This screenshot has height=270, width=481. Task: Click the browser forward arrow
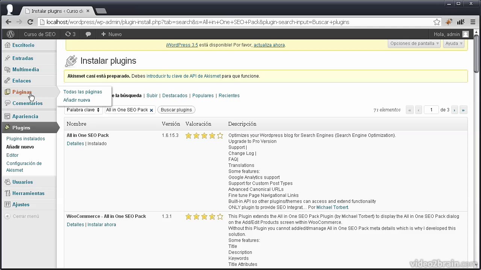coord(19,22)
